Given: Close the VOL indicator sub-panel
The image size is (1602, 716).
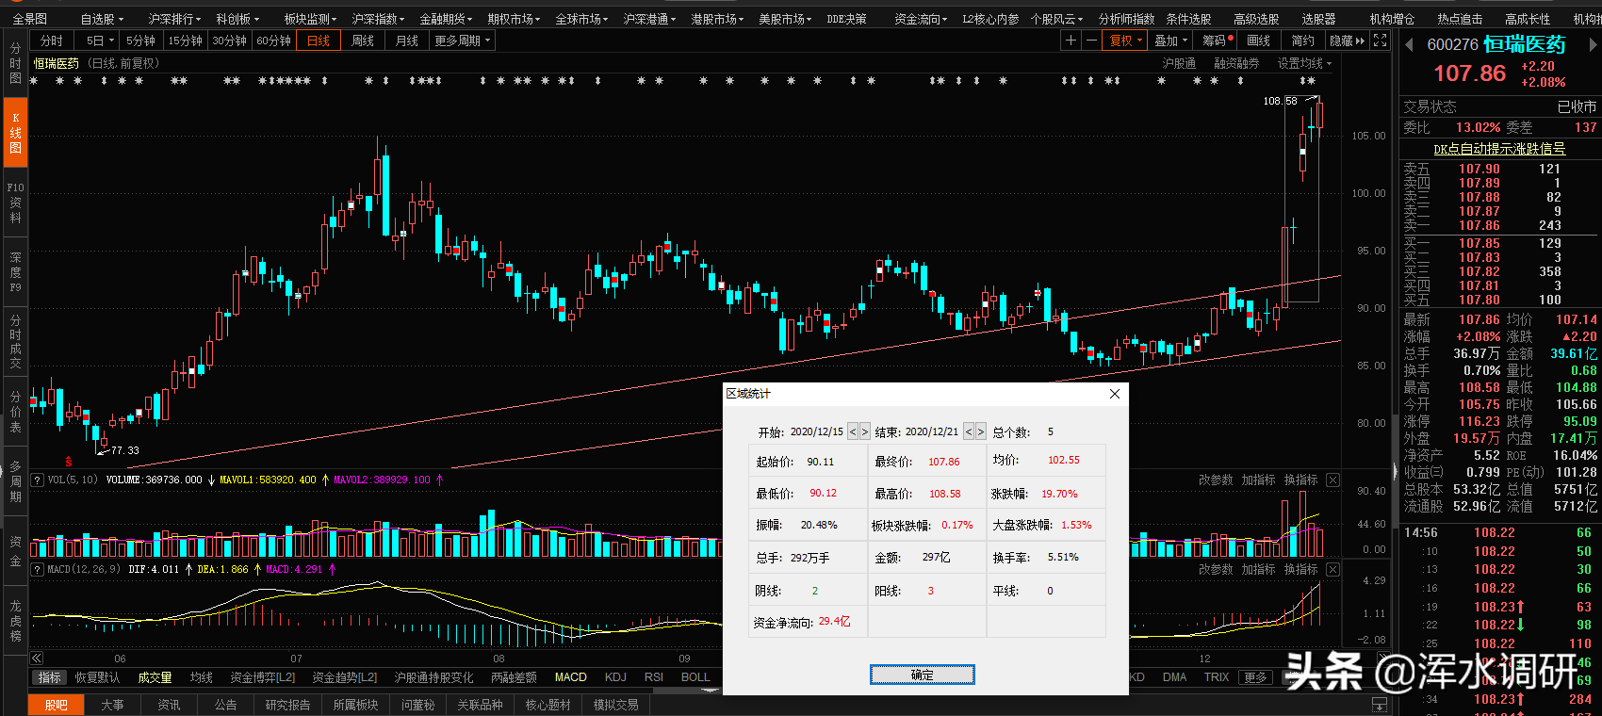Looking at the screenshot, I should point(1332,480).
